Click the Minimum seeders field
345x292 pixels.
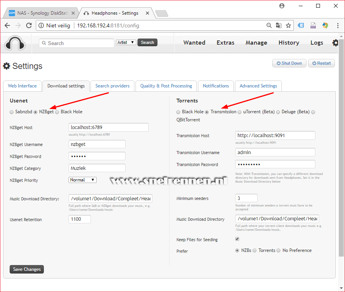point(246,198)
